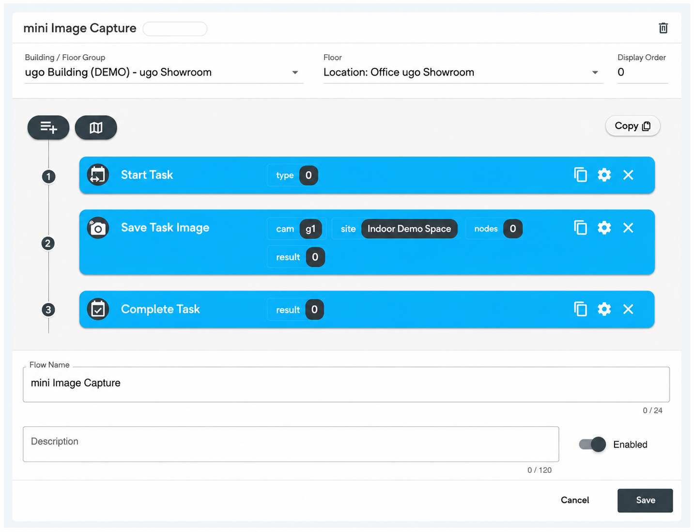Image resolution: width=694 pixels, height=532 pixels.
Task: Click the add step list-plus button
Action: tap(48, 127)
